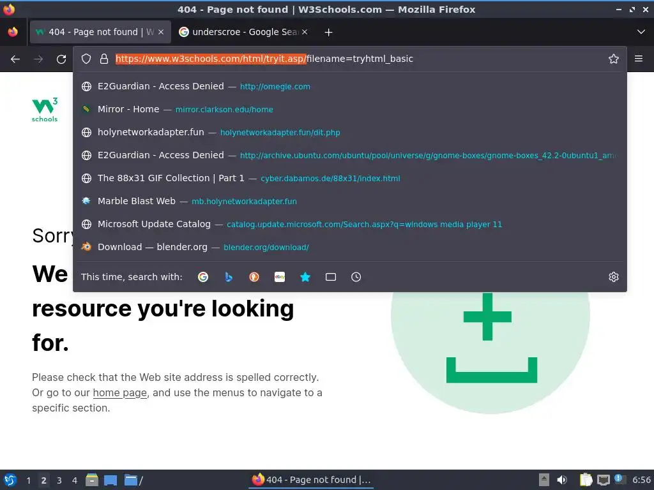Select the Mirror - Home suggestion
This screenshot has height=490, width=654.
(x=349, y=109)
